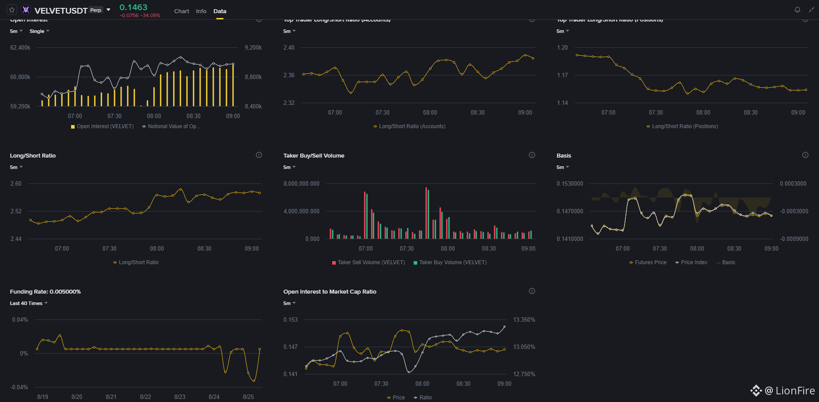Add VELVETUSDT to favorites with the star
819x402 pixels.
[x=12, y=10]
